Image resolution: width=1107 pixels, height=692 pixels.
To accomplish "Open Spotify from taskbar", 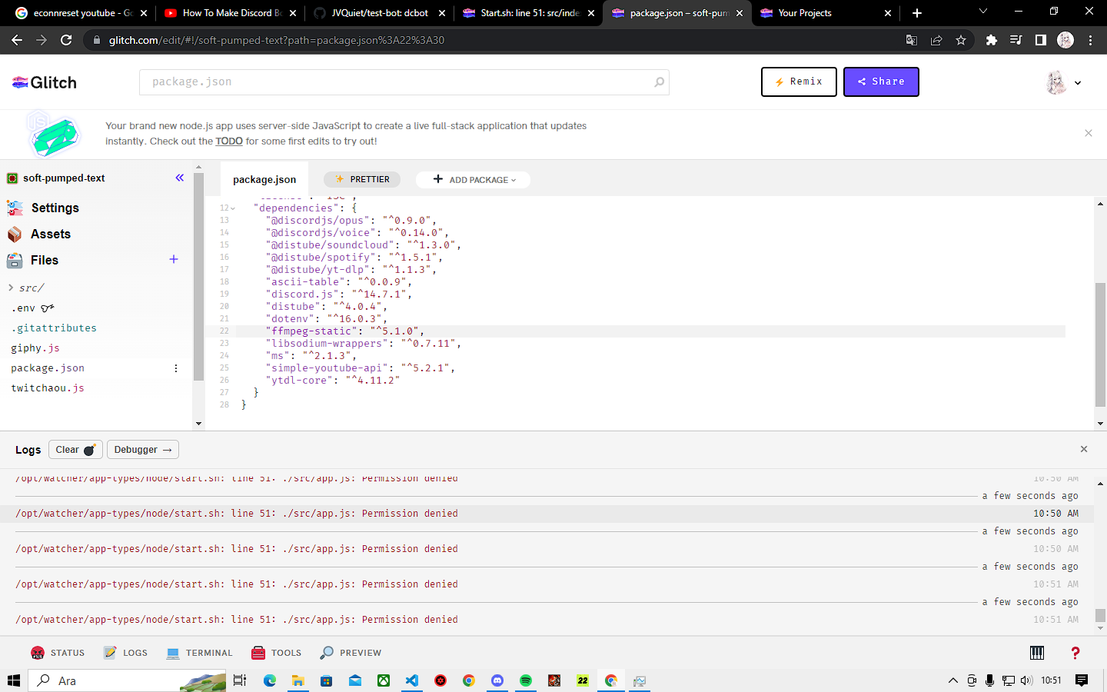I will coord(526,680).
